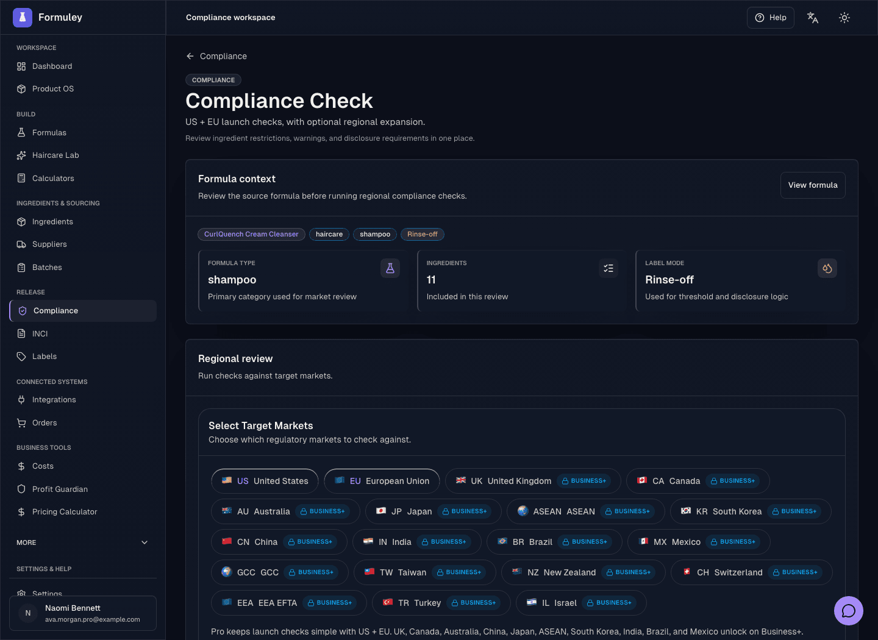
Task: Click the haircare tag chip
Action: [329, 234]
